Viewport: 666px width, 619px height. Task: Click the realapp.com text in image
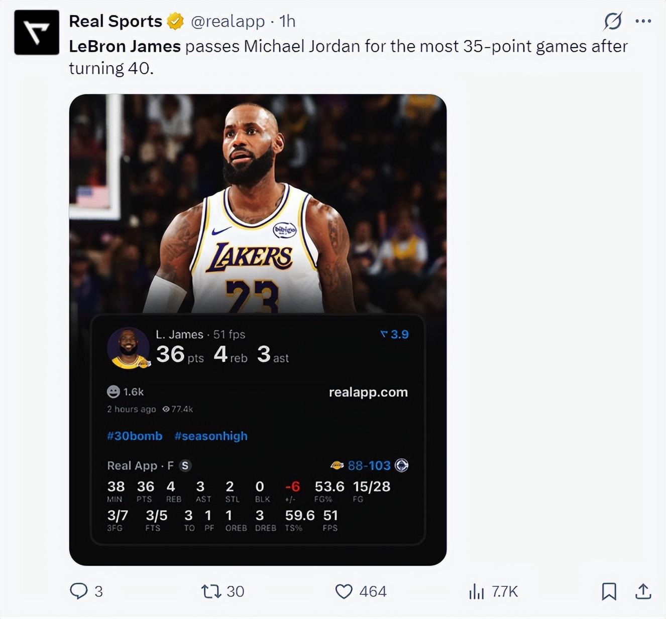(368, 392)
